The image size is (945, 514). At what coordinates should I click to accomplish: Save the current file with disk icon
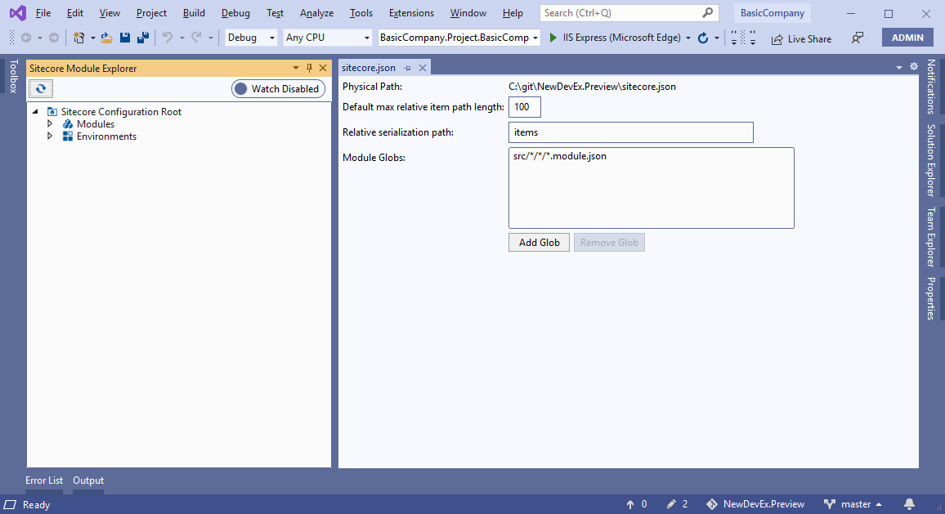[x=125, y=38]
